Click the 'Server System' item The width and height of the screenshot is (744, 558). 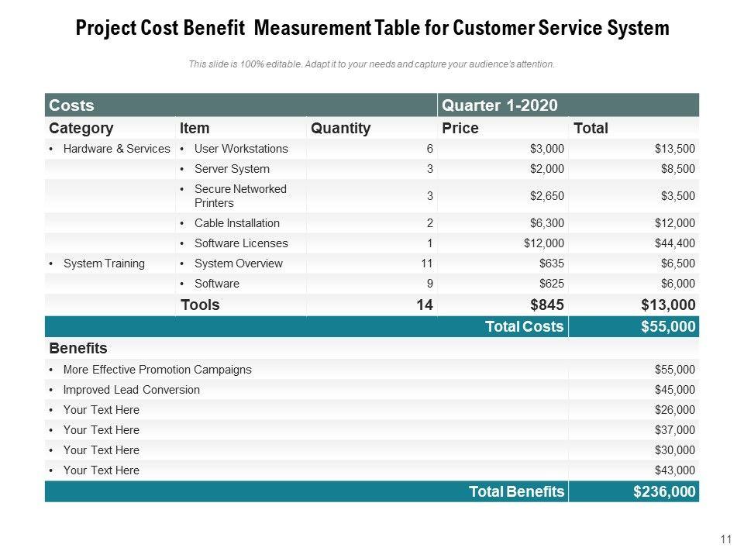232,169
